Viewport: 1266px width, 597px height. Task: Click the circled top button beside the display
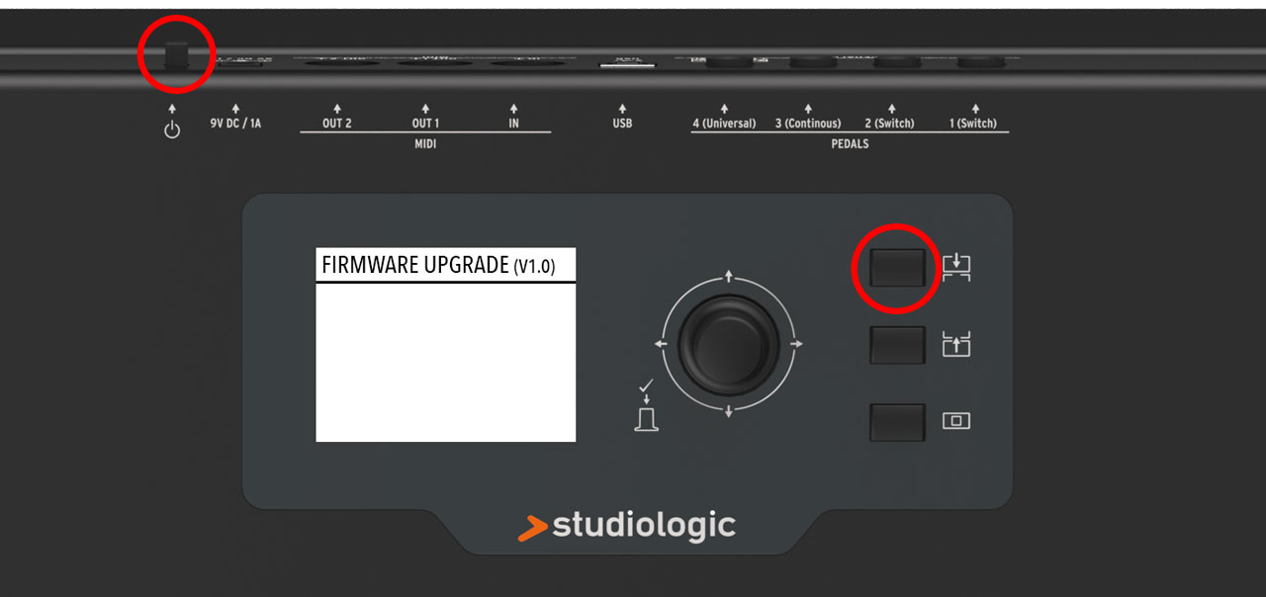tap(897, 268)
